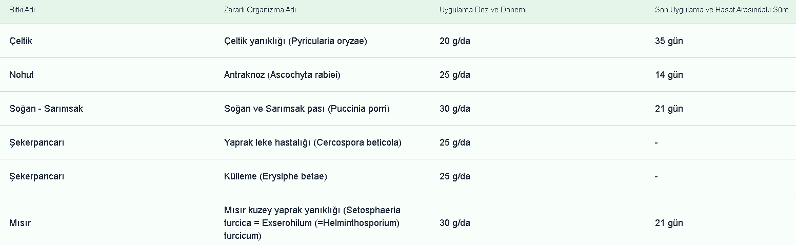Click Yaprak leke hastalığı (Cercospora beticola) cell

[x=312, y=142]
